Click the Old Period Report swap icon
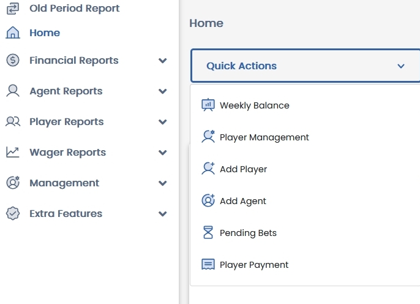Viewport: 420px width, 304px height. pos(13,9)
